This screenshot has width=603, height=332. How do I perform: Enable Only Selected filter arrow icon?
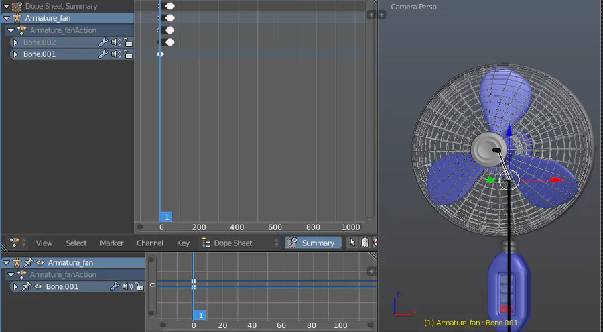(x=352, y=243)
